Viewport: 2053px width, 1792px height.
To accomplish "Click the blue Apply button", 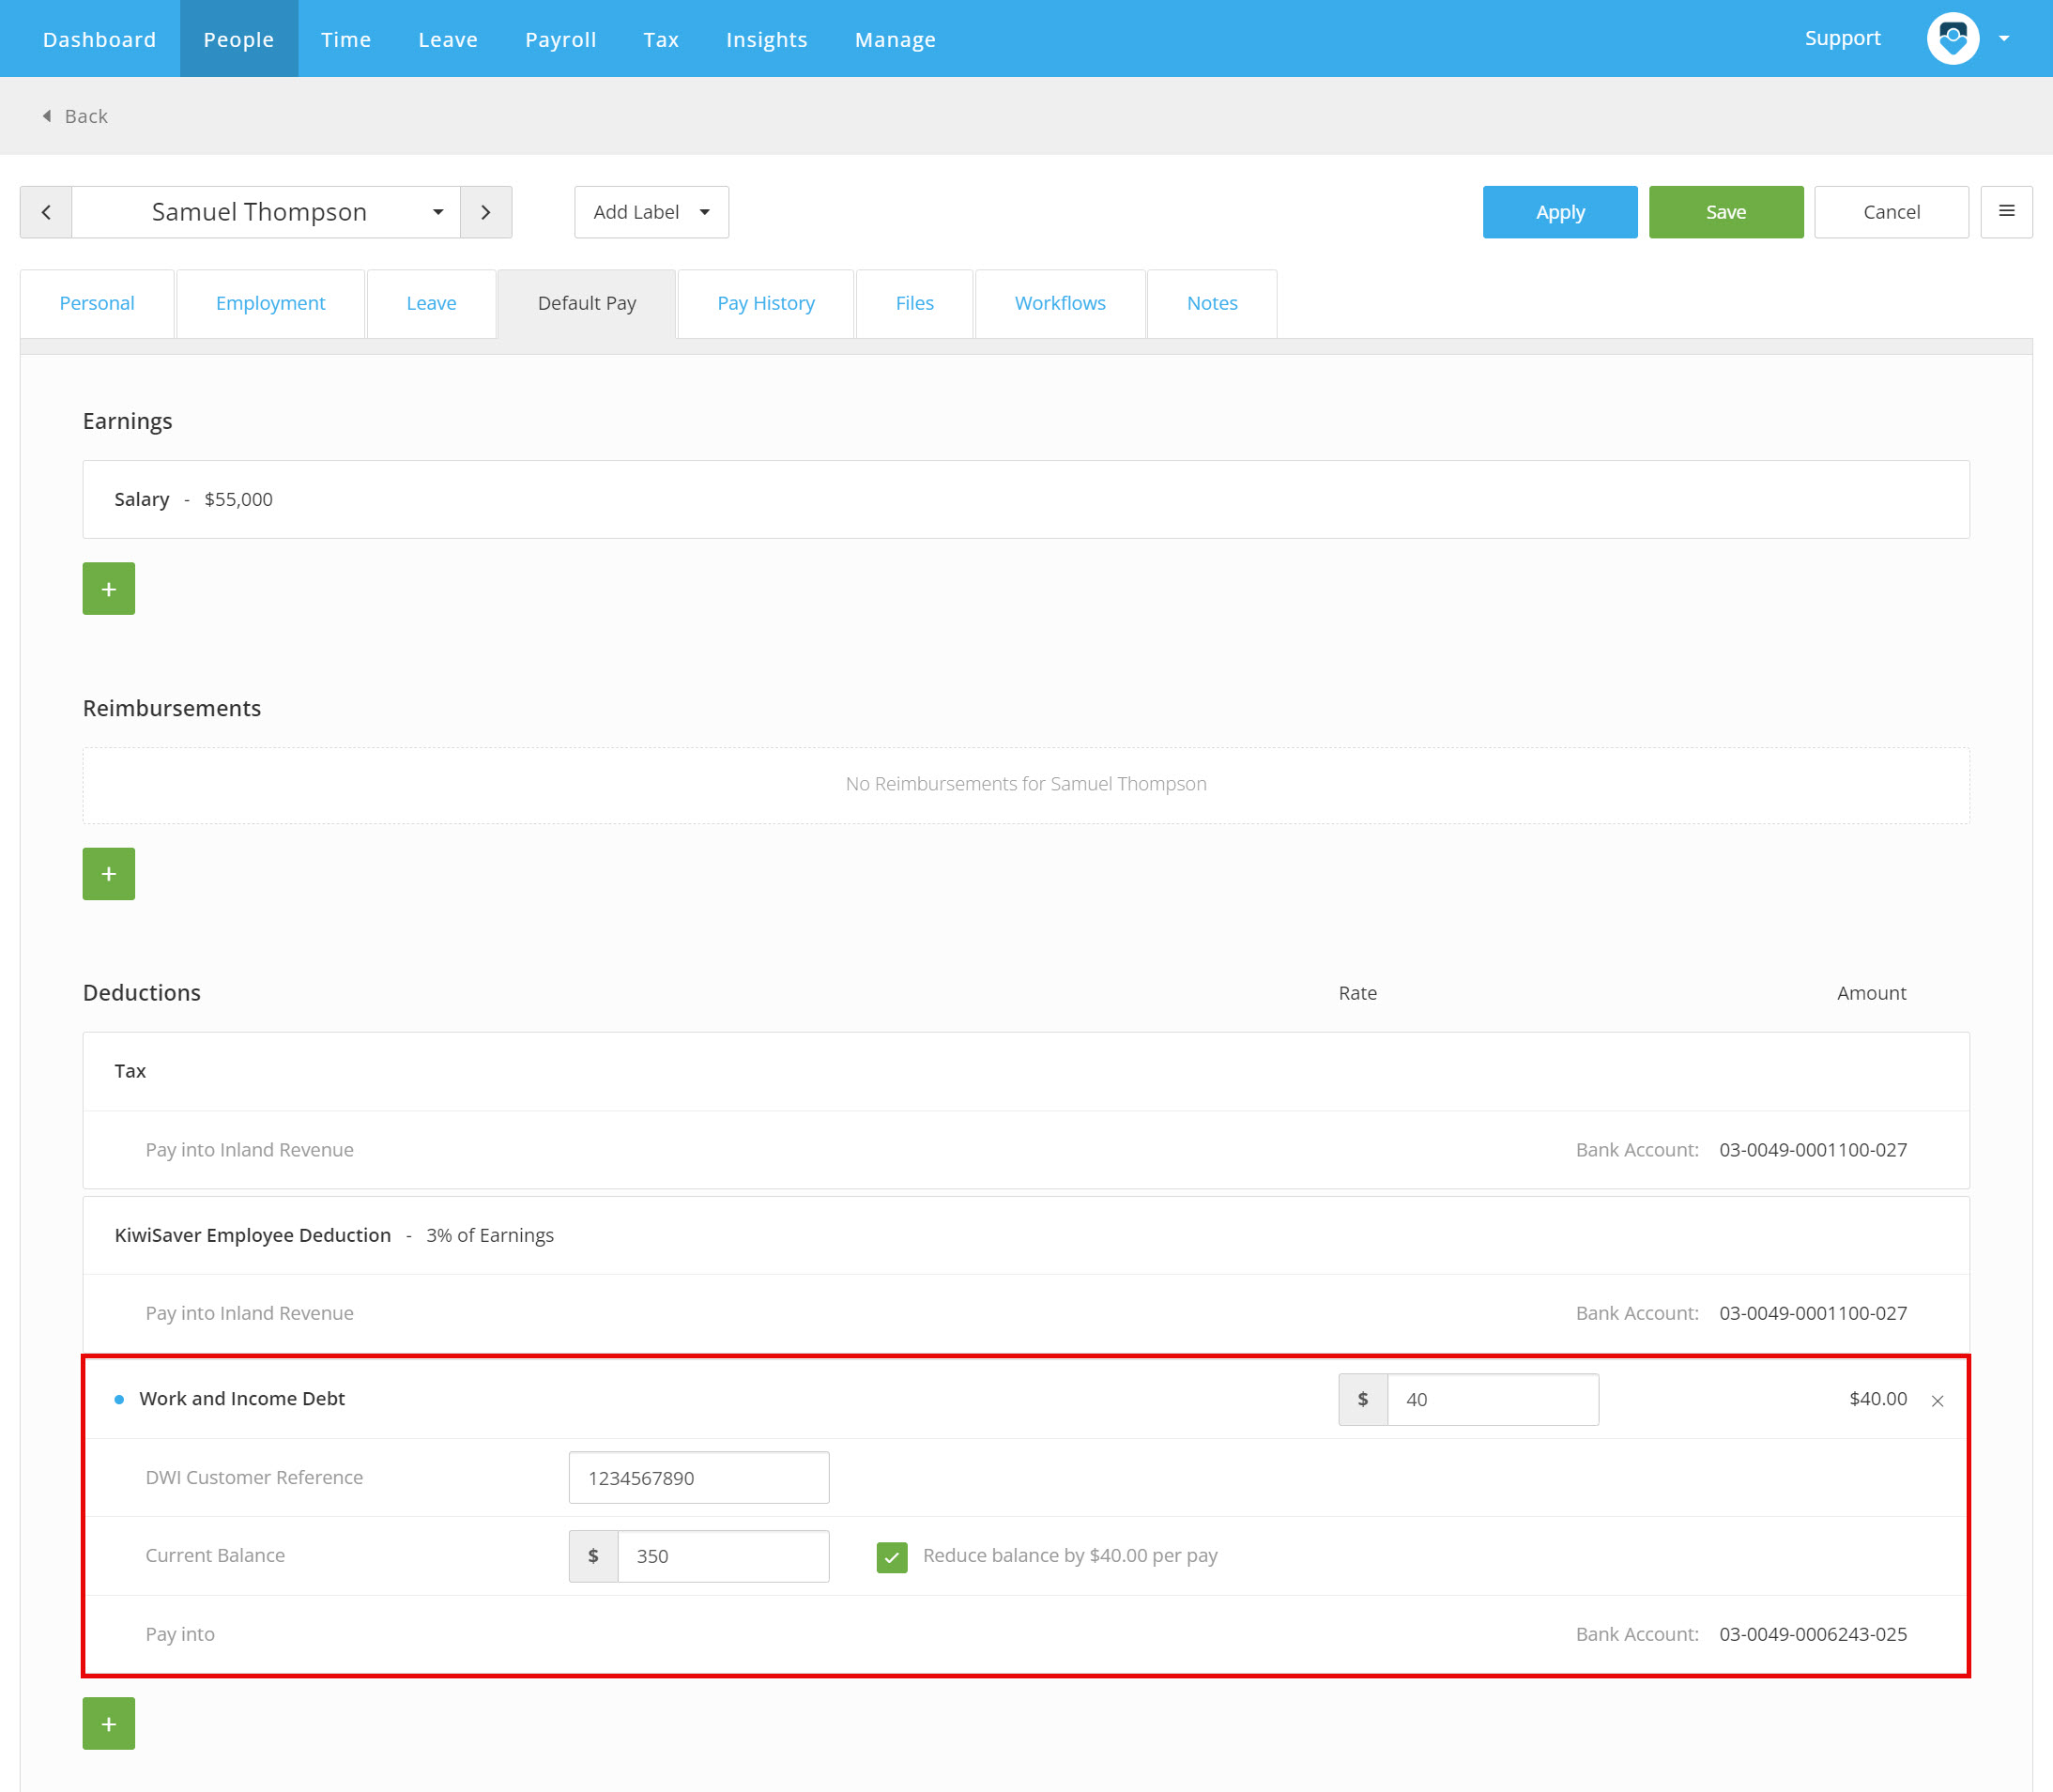I will click(x=1560, y=212).
